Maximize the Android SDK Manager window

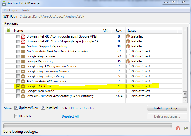(173, 2)
